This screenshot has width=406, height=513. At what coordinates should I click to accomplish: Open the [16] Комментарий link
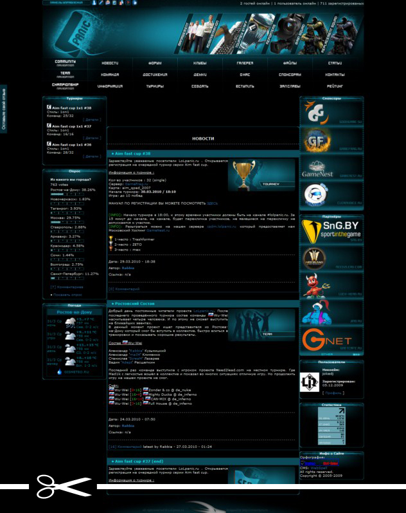(125, 447)
